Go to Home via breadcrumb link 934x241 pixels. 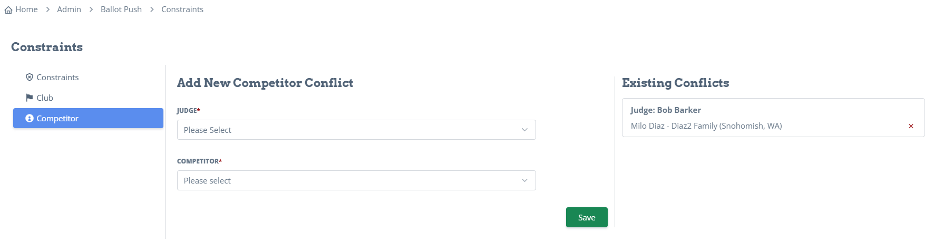coord(26,9)
